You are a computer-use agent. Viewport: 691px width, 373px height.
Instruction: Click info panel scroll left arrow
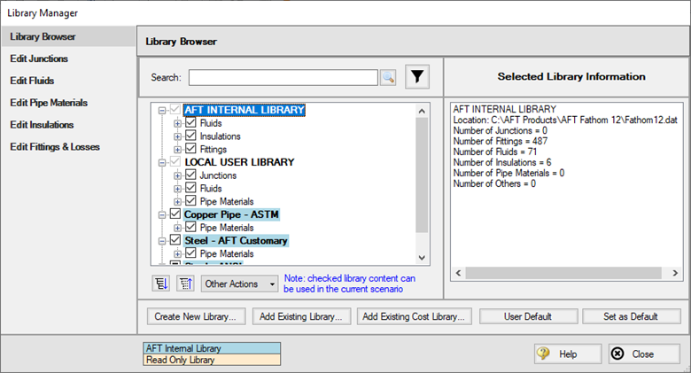(458, 274)
